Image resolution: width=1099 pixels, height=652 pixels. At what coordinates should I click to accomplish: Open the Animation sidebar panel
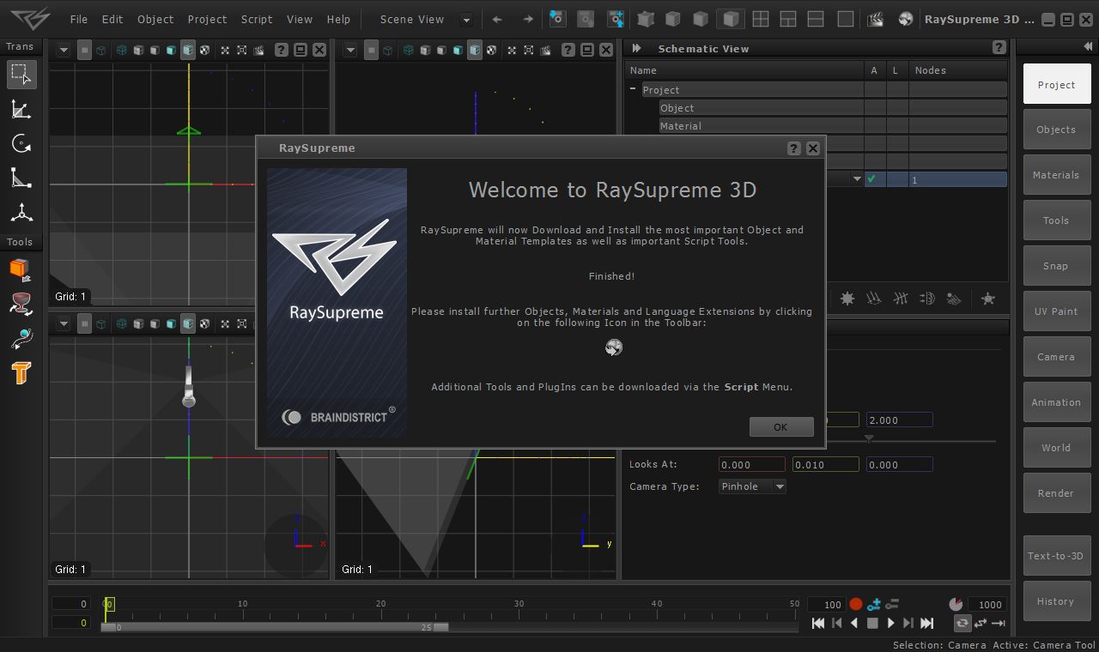[1056, 402]
